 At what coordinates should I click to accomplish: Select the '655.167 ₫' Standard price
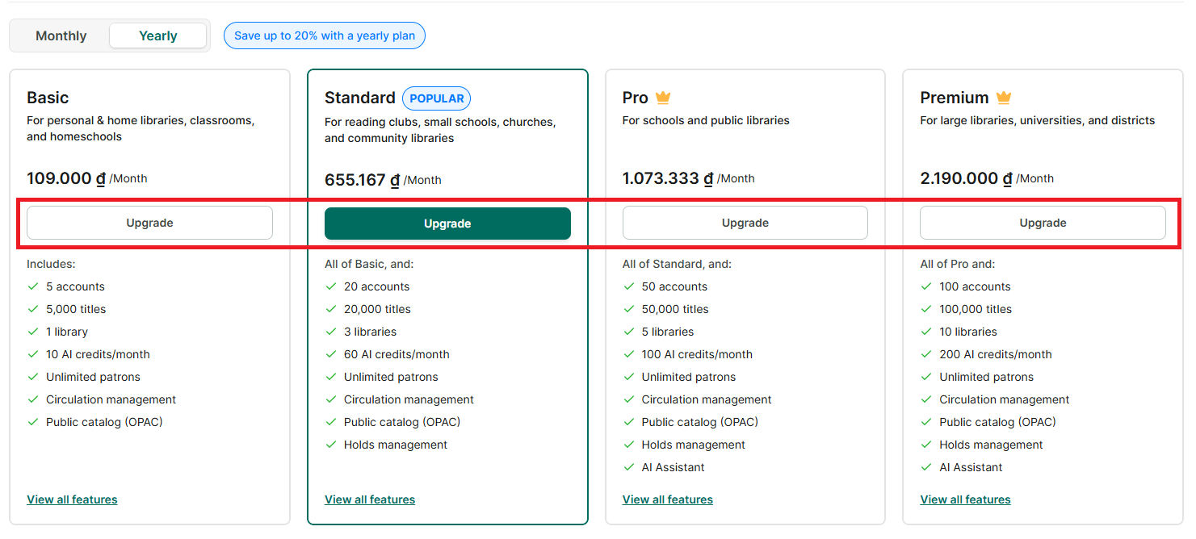pos(364,180)
